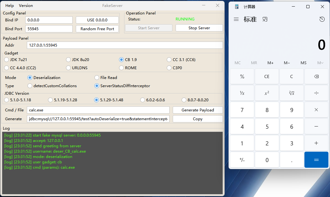The image size is (330, 197).
Task: Select JDK 7u21 gadget
Action: pos(16,59)
